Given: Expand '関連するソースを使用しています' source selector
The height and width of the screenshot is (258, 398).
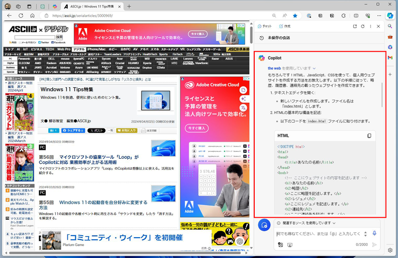Looking at the screenshot, I should click(305, 223).
